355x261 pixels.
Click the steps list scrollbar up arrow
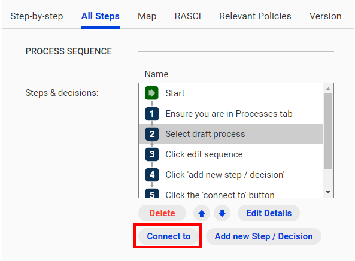328,89
